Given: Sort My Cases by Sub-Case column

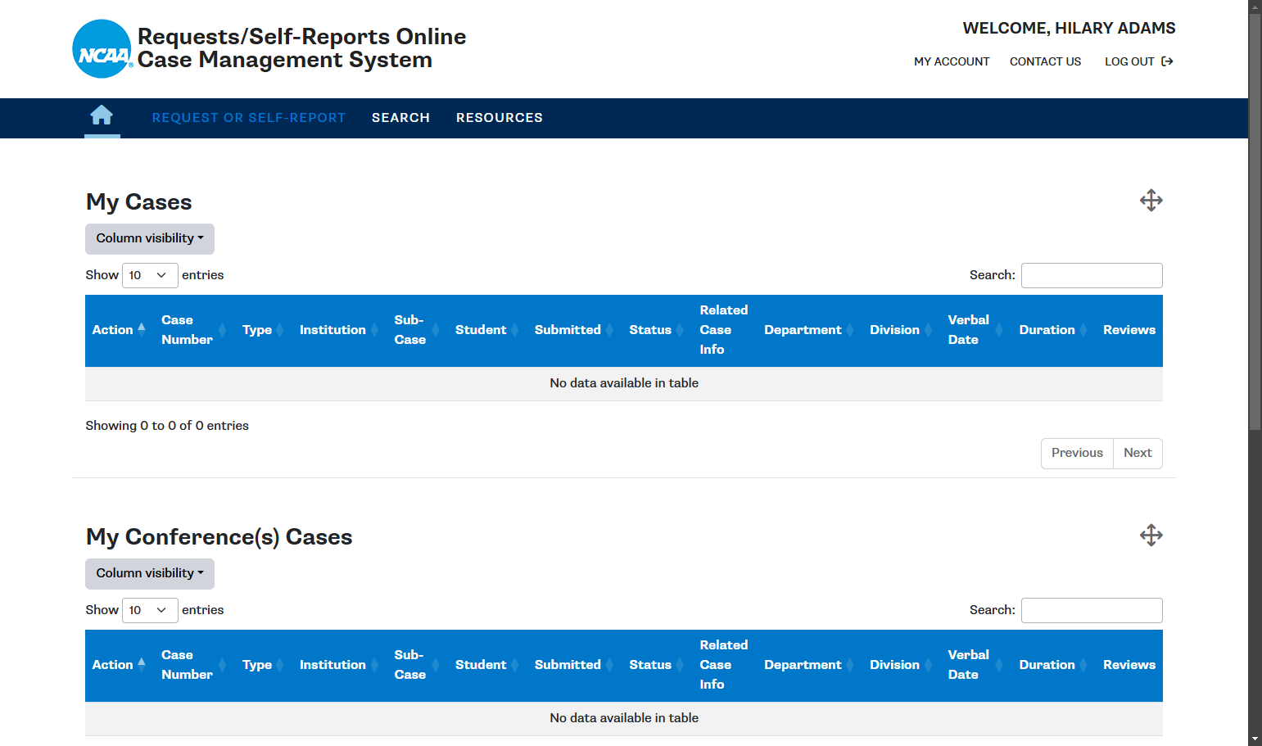Looking at the screenshot, I should (417, 330).
